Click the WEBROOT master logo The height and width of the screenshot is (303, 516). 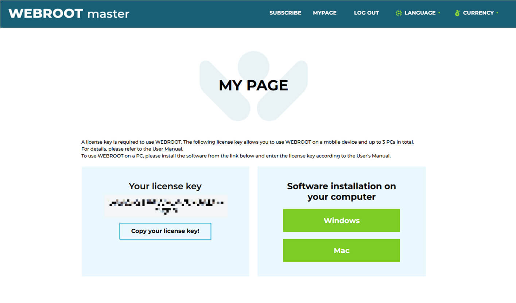click(x=69, y=13)
